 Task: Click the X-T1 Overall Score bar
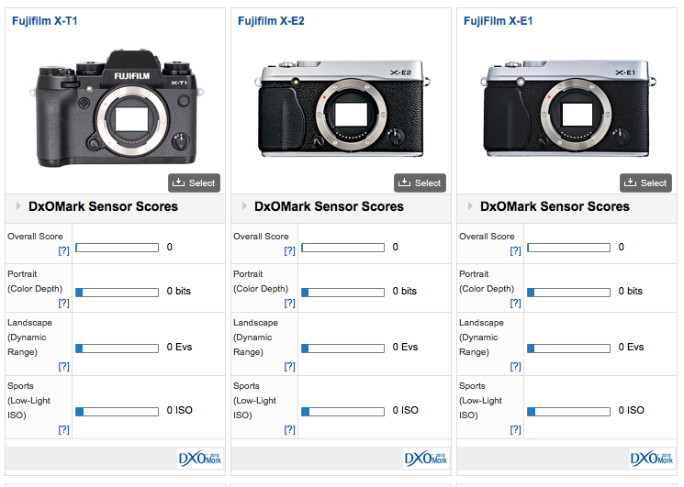pyautogui.click(x=117, y=248)
